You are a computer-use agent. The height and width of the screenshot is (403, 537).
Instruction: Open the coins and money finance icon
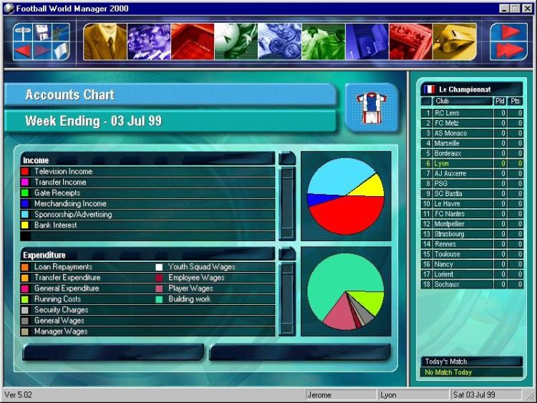280,42
